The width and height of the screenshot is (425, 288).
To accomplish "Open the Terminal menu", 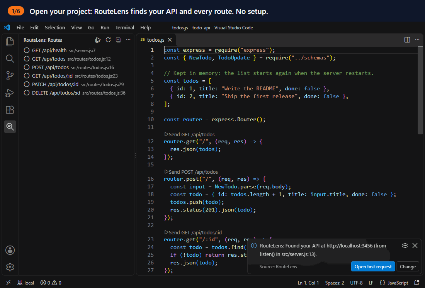I will click(125, 28).
